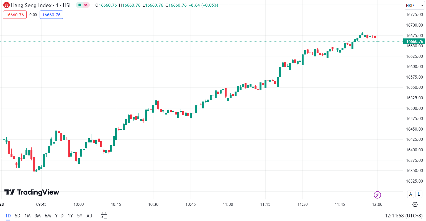
Task: Open the timezone menu showing UTC+8
Action: coord(404,215)
